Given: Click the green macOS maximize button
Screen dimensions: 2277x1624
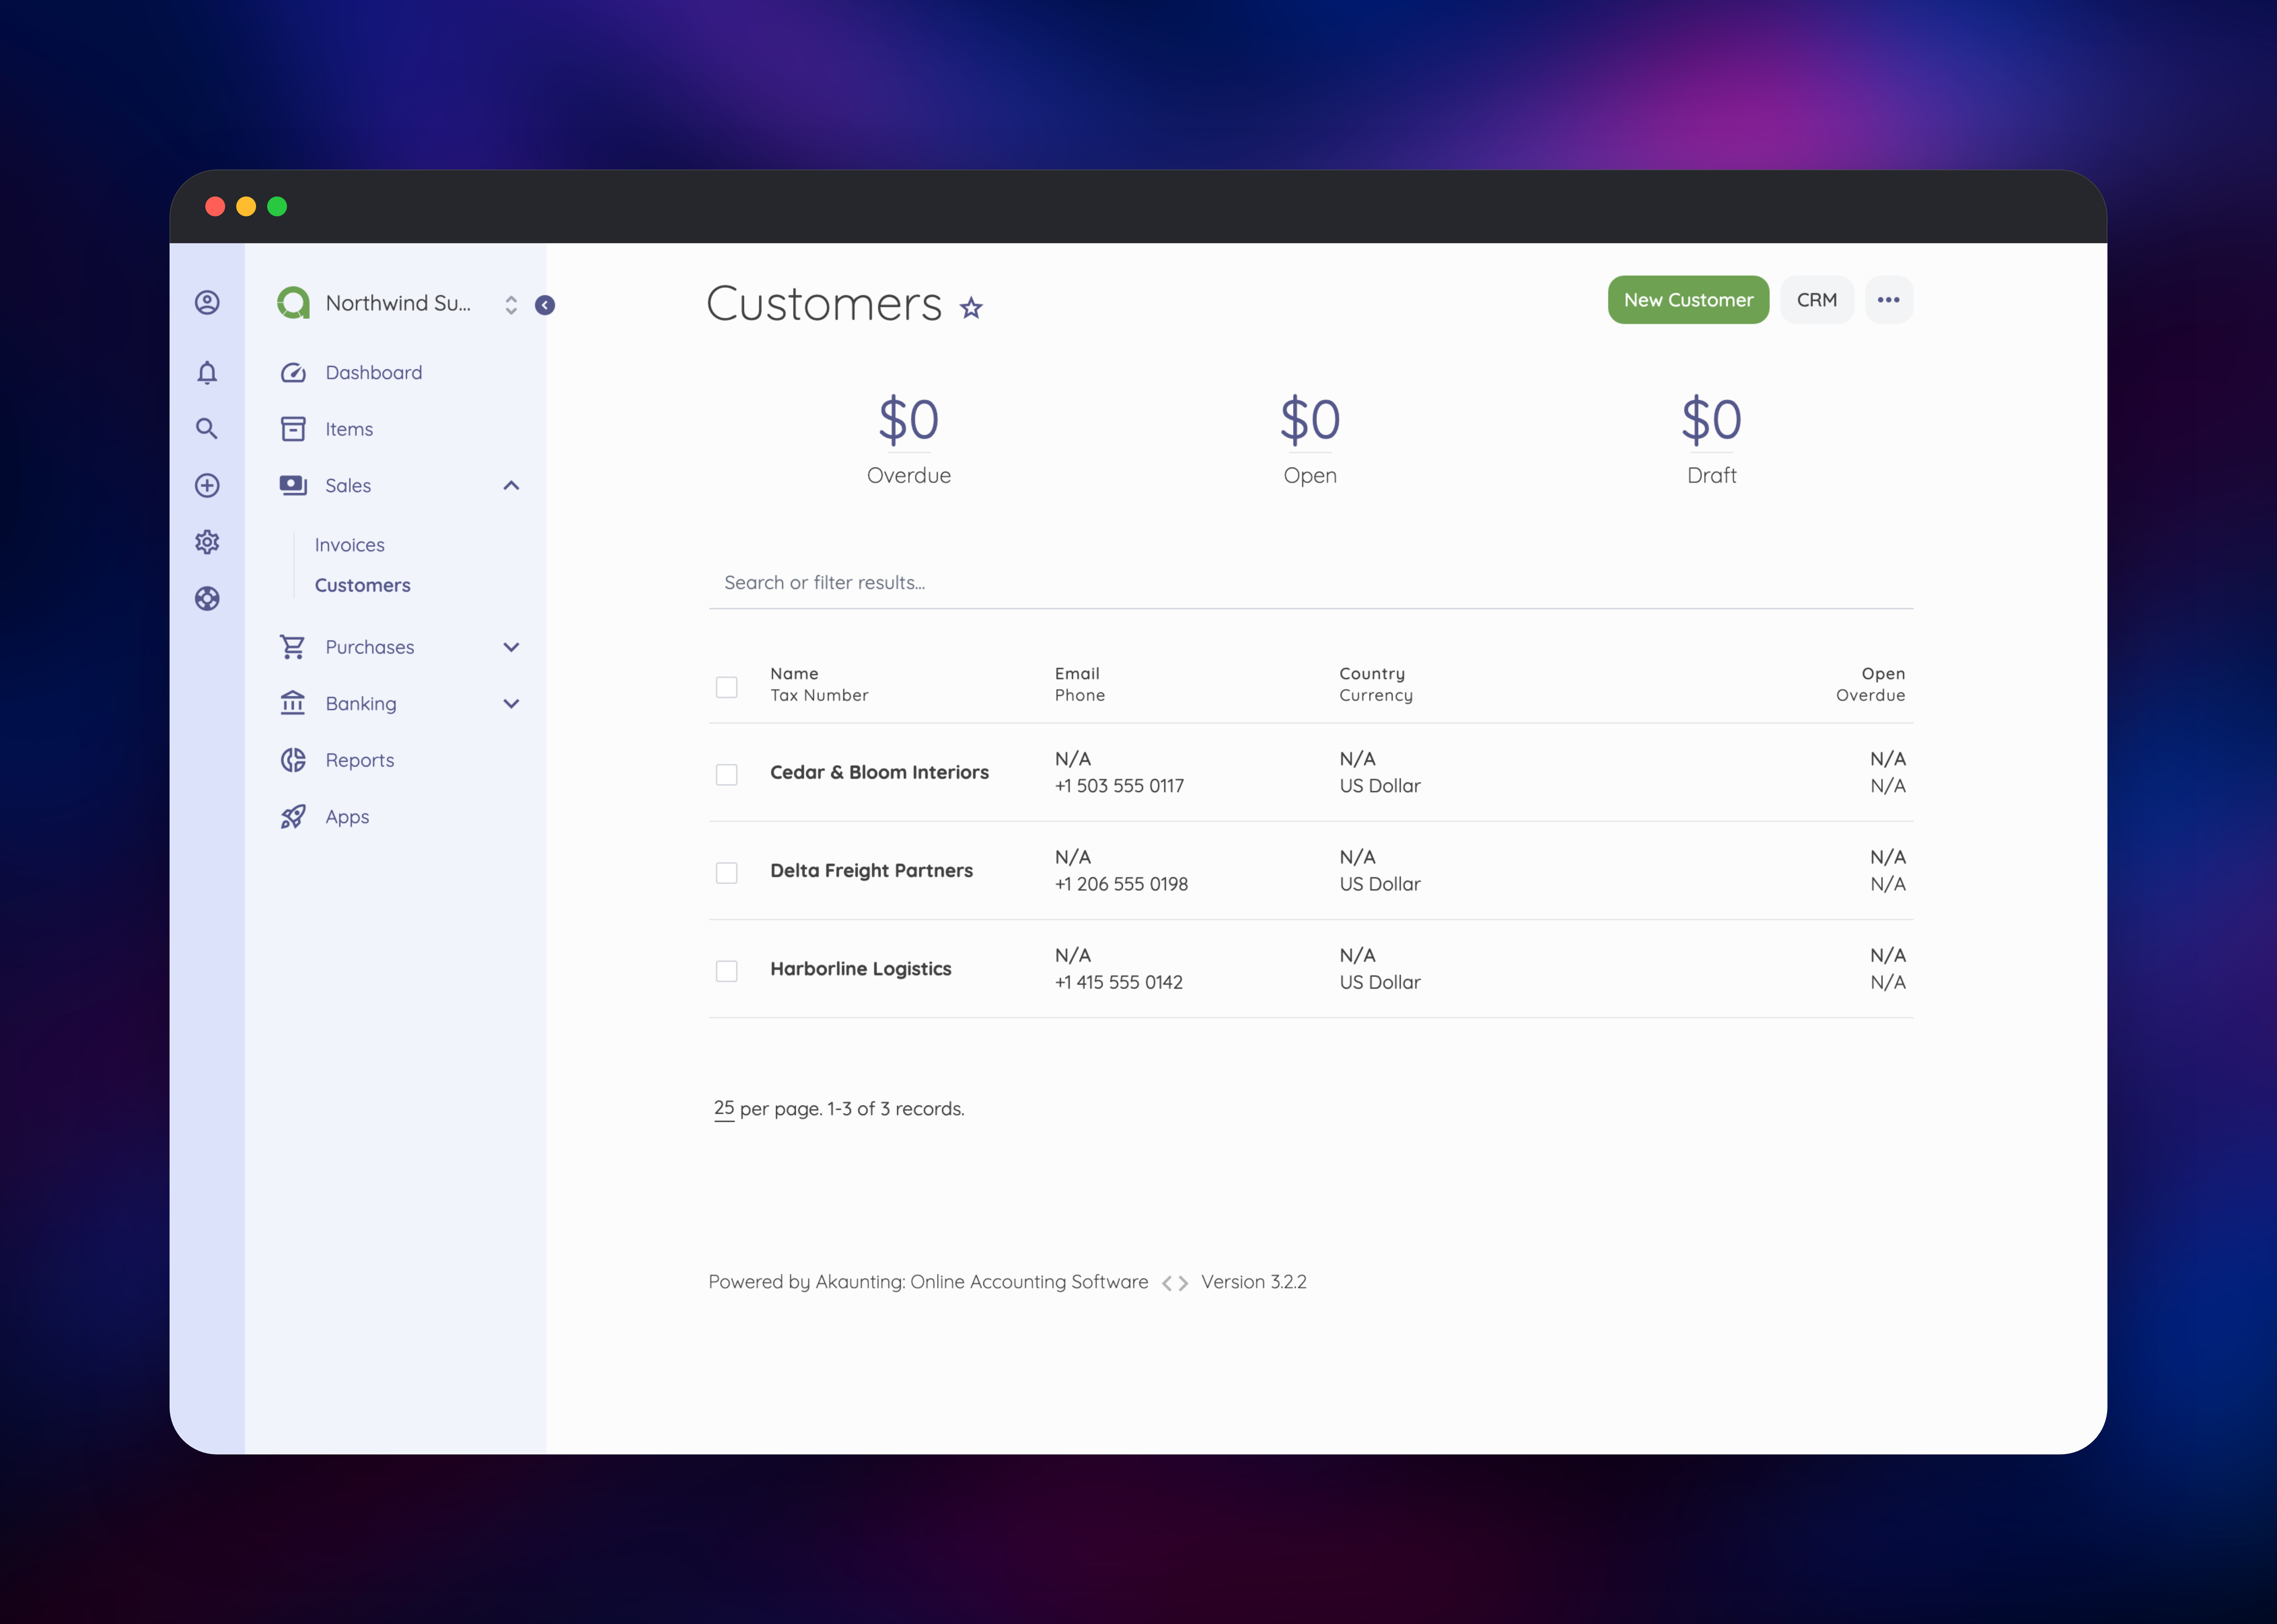Looking at the screenshot, I should click(277, 206).
